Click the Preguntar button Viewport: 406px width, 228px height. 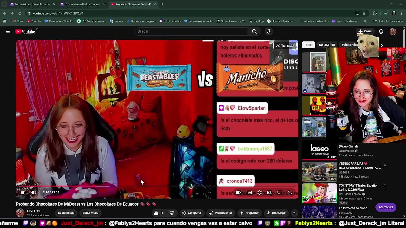(x=249, y=213)
